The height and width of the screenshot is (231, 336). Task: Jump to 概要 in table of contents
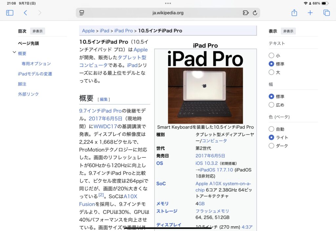tap(22, 53)
